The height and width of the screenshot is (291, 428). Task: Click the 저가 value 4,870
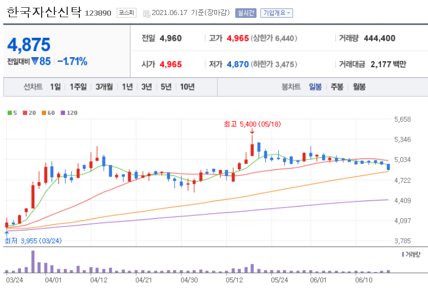[x=238, y=64]
